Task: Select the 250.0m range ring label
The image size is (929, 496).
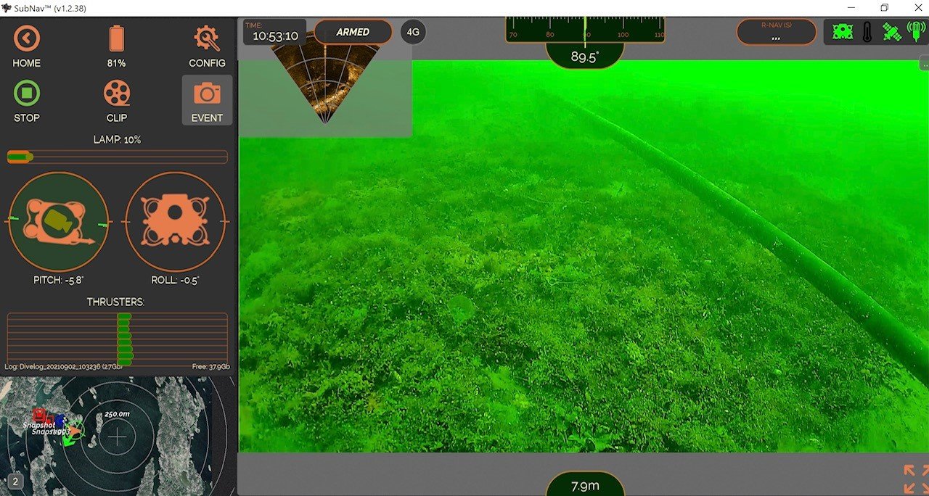Action: (117, 414)
